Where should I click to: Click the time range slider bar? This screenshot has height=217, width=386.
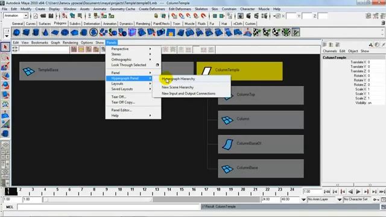(98, 200)
